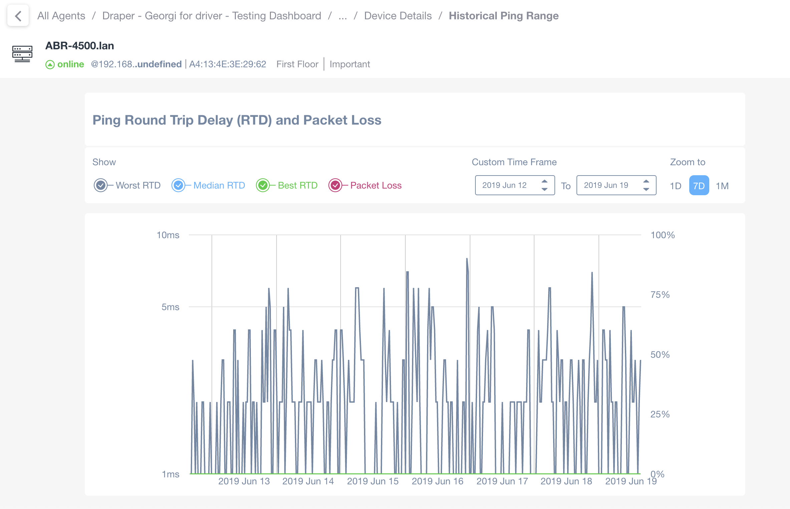The width and height of the screenshot is (790, 509).
Task: Click the @192.168..undefined IP address
Action: [x=136, y=64]
